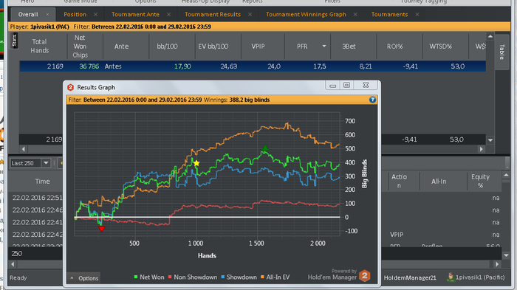Click the green triangle peak marker
The image size is (517, 290).
tap(265, 148)
